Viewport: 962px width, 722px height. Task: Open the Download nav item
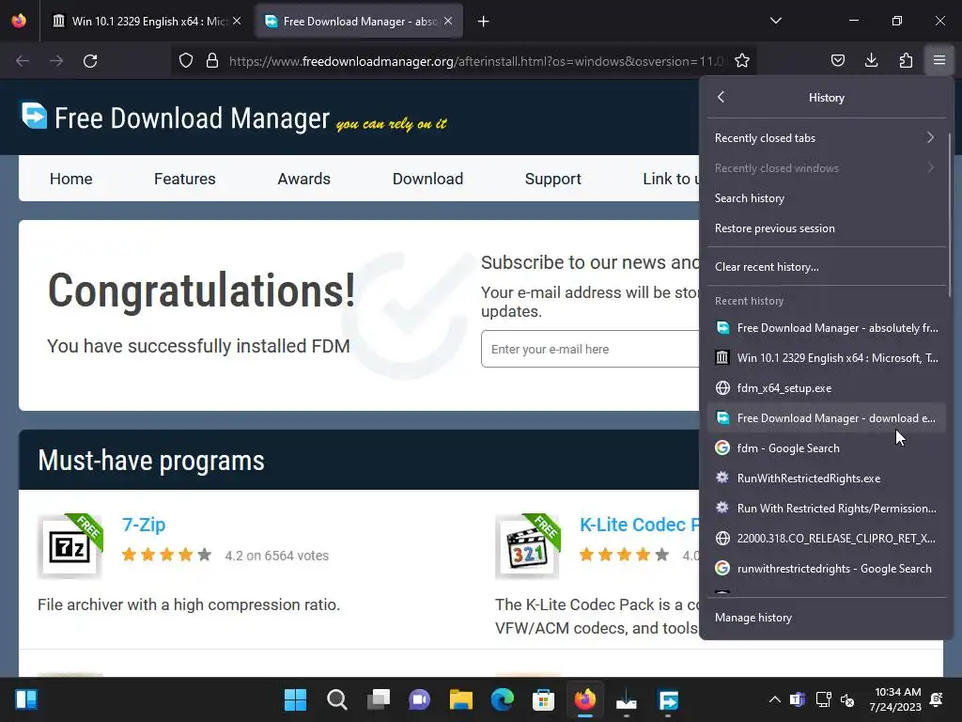coord(427,179)
